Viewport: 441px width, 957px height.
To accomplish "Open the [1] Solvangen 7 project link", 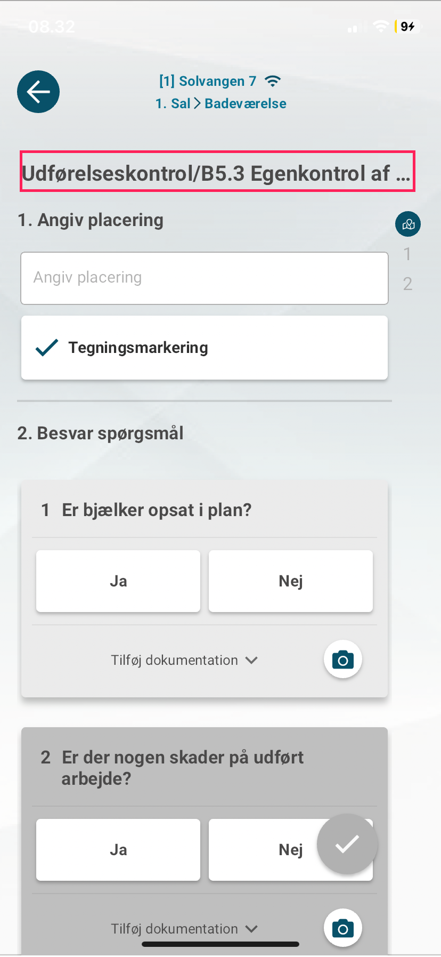I will click(208, 81).
